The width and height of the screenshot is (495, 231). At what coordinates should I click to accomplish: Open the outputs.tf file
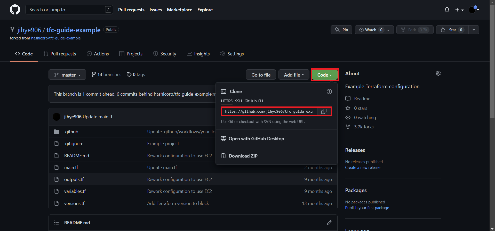74,179
